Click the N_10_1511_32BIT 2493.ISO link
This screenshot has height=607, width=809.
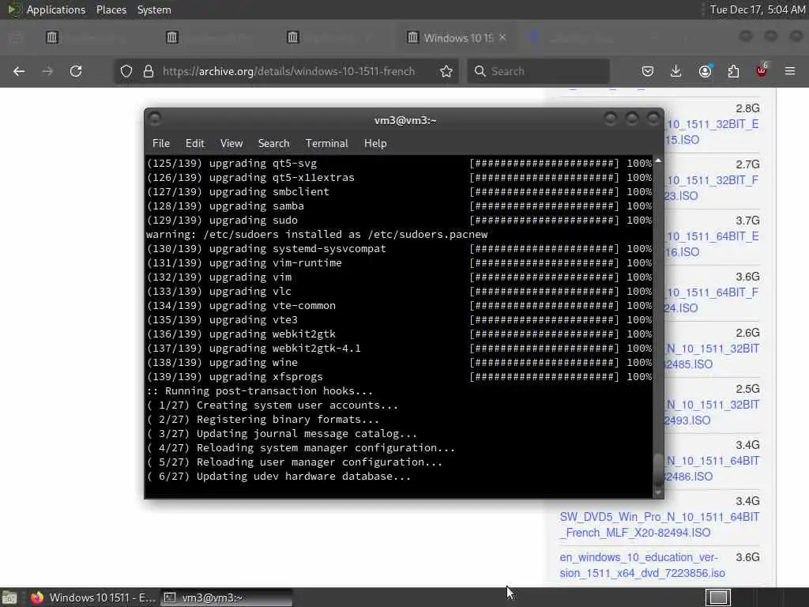712,413
